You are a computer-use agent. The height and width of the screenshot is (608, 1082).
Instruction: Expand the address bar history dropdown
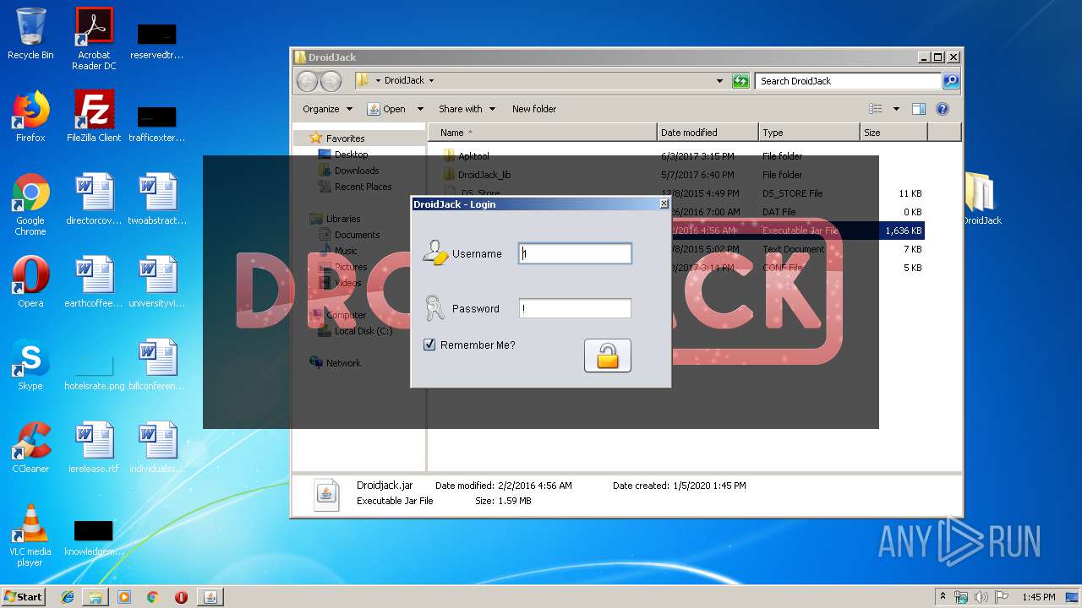coord(719,81)
